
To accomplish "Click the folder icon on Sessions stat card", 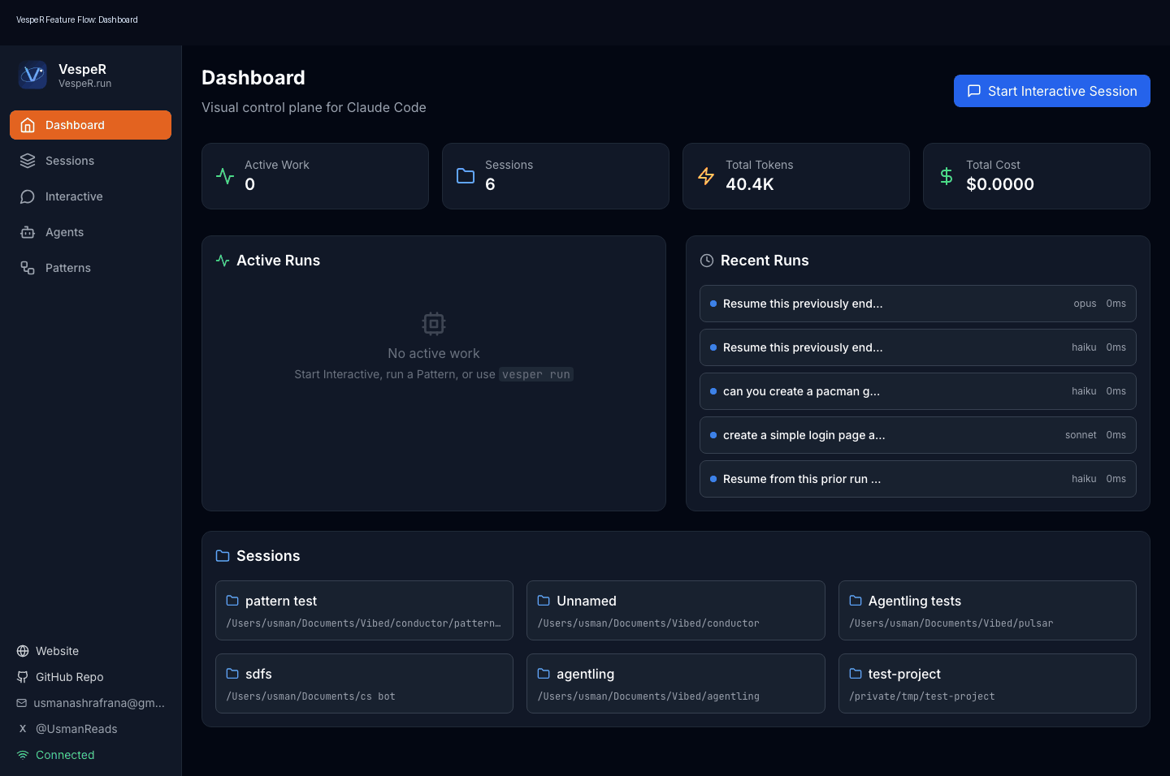I will pos(465,175).
